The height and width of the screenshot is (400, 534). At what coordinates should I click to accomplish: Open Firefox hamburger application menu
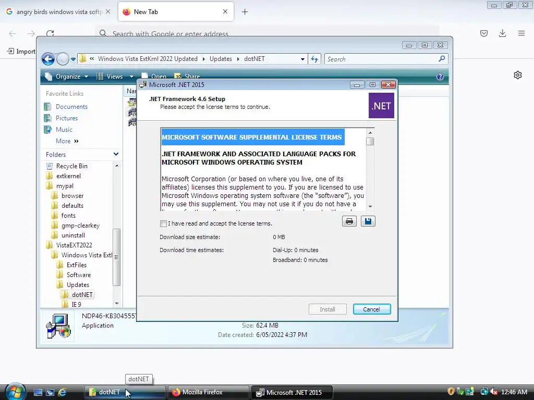(521, 33)
